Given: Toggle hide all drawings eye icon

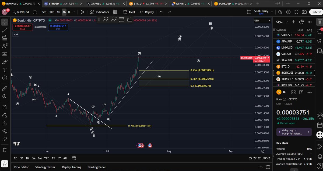Looking at the screenshot, I should [x=5, y=131].
